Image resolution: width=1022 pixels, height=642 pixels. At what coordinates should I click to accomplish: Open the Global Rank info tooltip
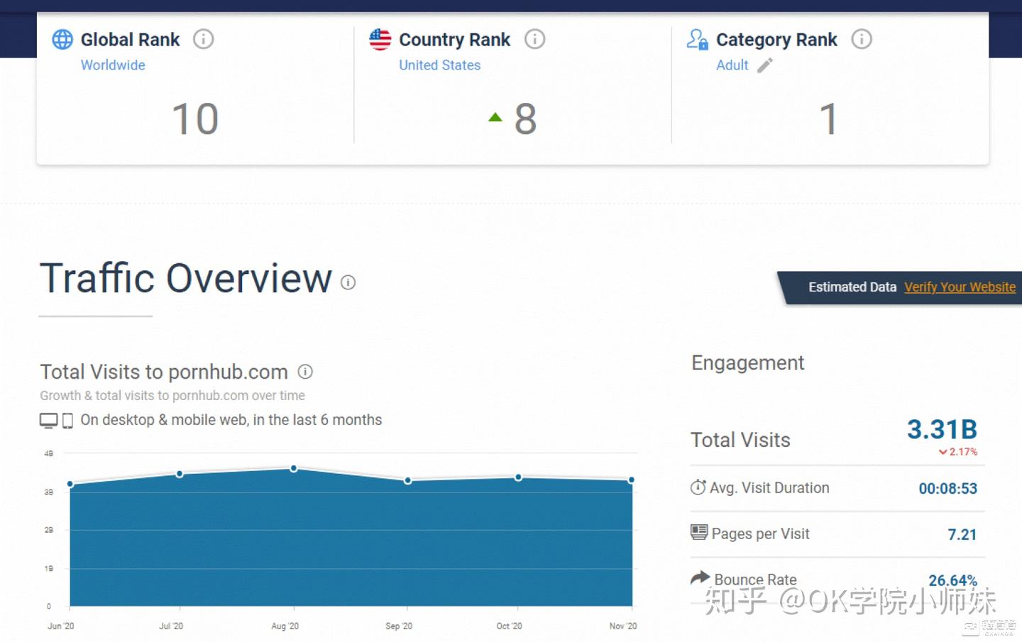203,39
